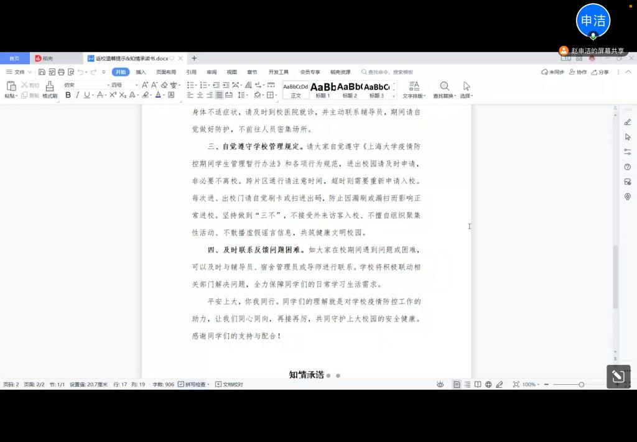
Task: Click the 分享 (Share) button
Action: click(x=600, y=72)
